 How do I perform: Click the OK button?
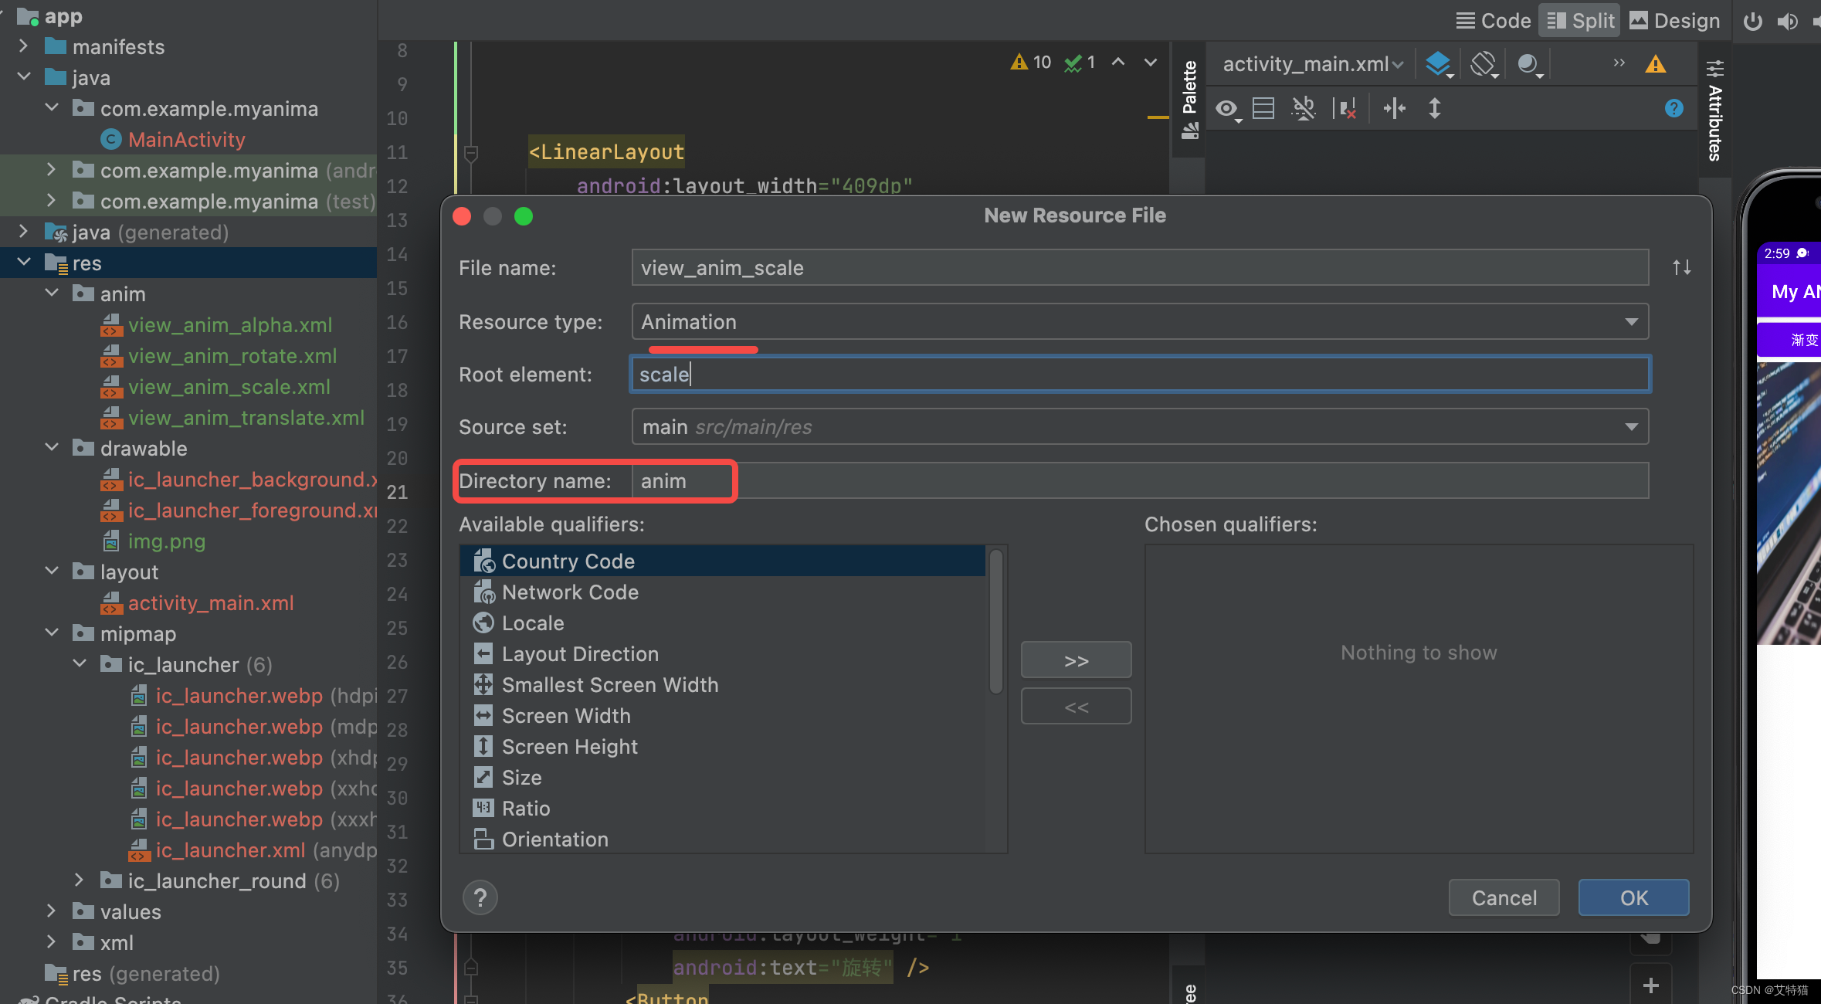pyautogui.click(x=1633, y=897)
